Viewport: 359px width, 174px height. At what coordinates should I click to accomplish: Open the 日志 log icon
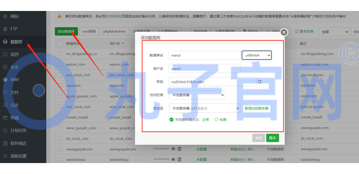pyautogui.click(x=5, y=105)
